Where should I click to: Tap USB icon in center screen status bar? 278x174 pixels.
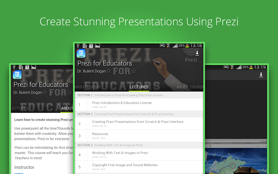[78, 46]
